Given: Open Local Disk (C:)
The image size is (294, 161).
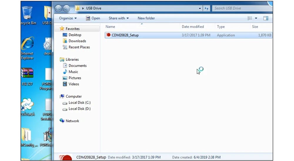Looking at the screenshot, I should (79, 103).
